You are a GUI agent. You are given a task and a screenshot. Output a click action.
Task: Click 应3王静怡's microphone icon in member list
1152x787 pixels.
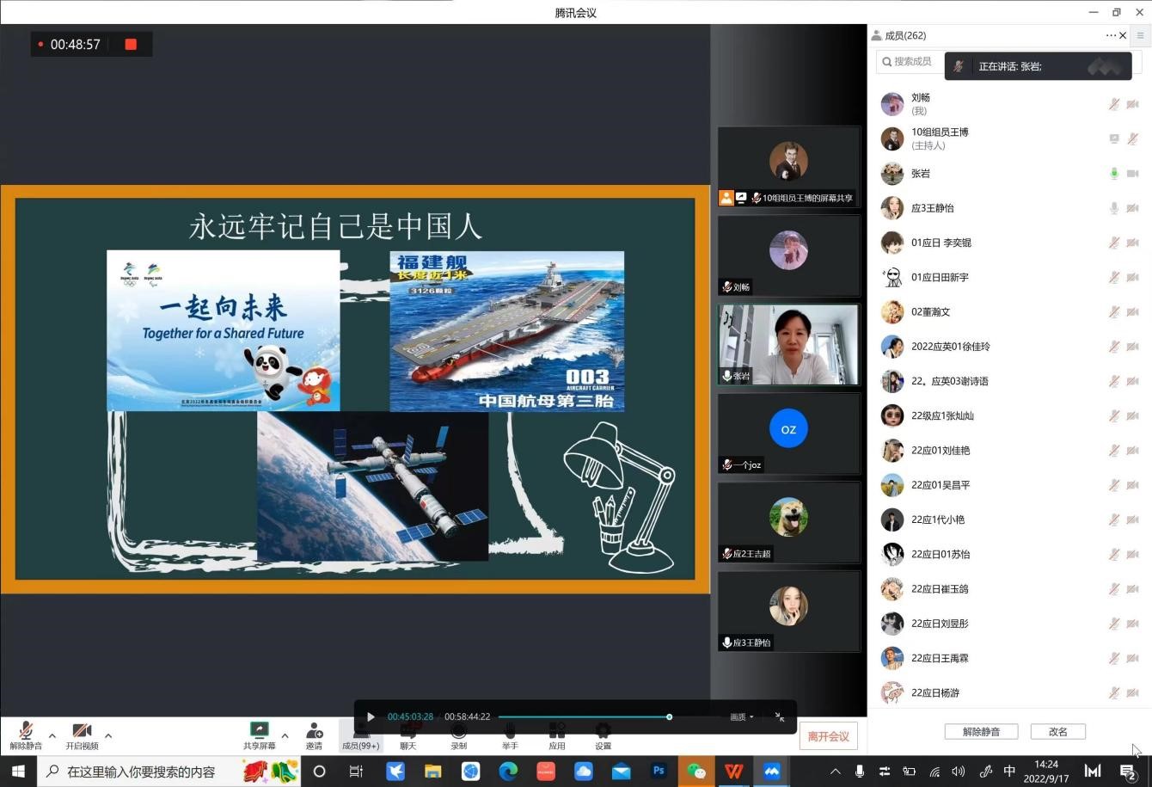coord(1114,208)
